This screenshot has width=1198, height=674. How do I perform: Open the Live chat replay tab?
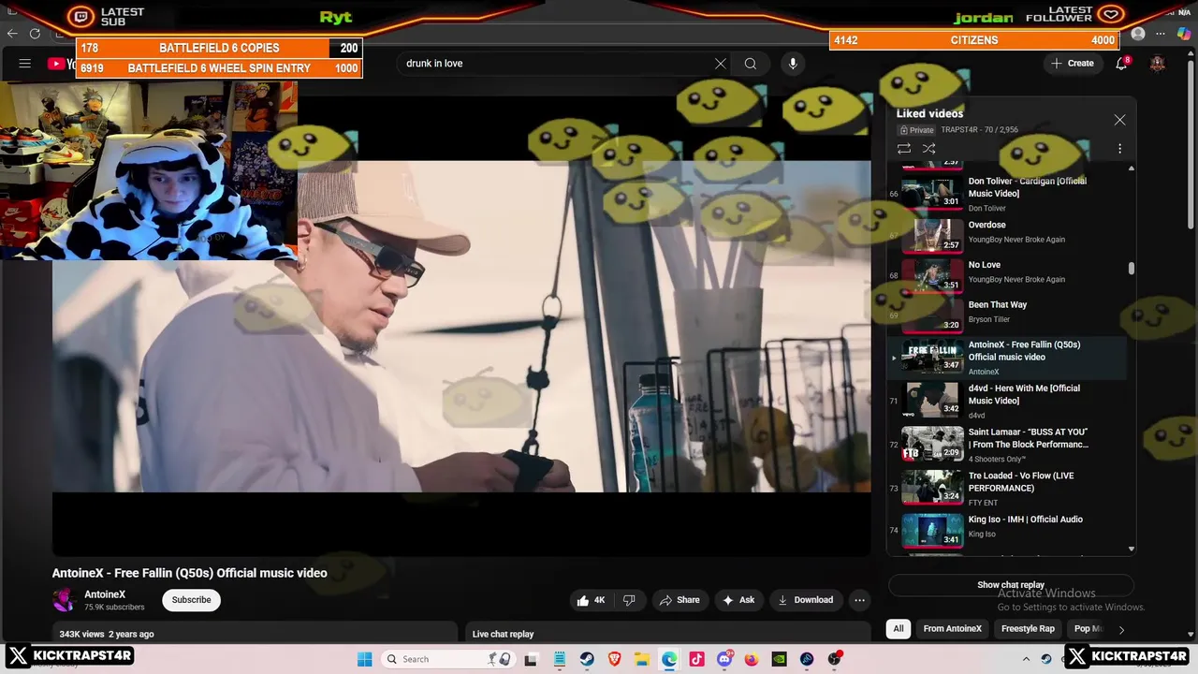point(503,634)
